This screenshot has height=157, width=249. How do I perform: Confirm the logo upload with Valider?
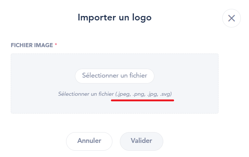click(141, 141)
